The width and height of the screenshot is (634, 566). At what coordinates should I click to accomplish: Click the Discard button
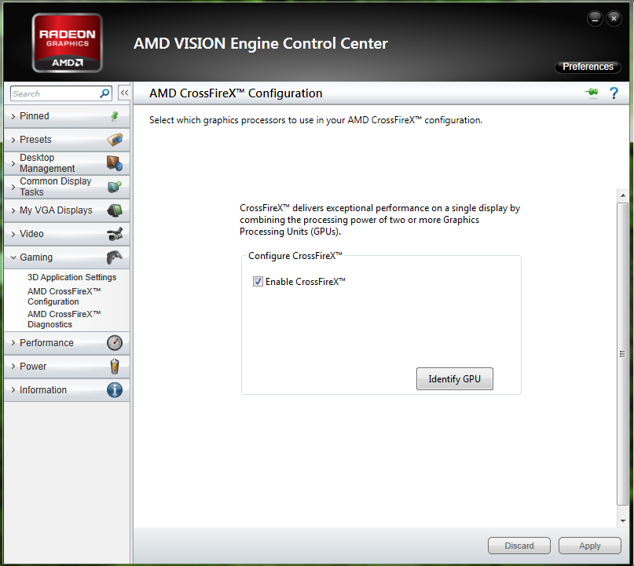(519, 546)
